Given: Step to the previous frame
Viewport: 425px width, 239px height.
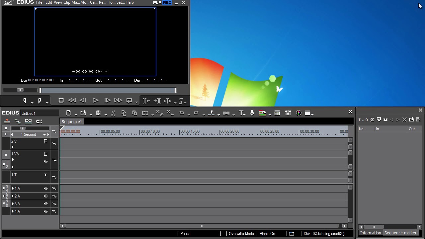Looking at the screenshot, I should click(83, 100).
